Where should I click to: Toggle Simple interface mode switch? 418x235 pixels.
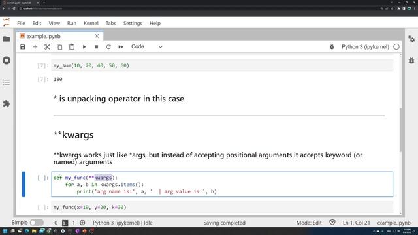37,223
